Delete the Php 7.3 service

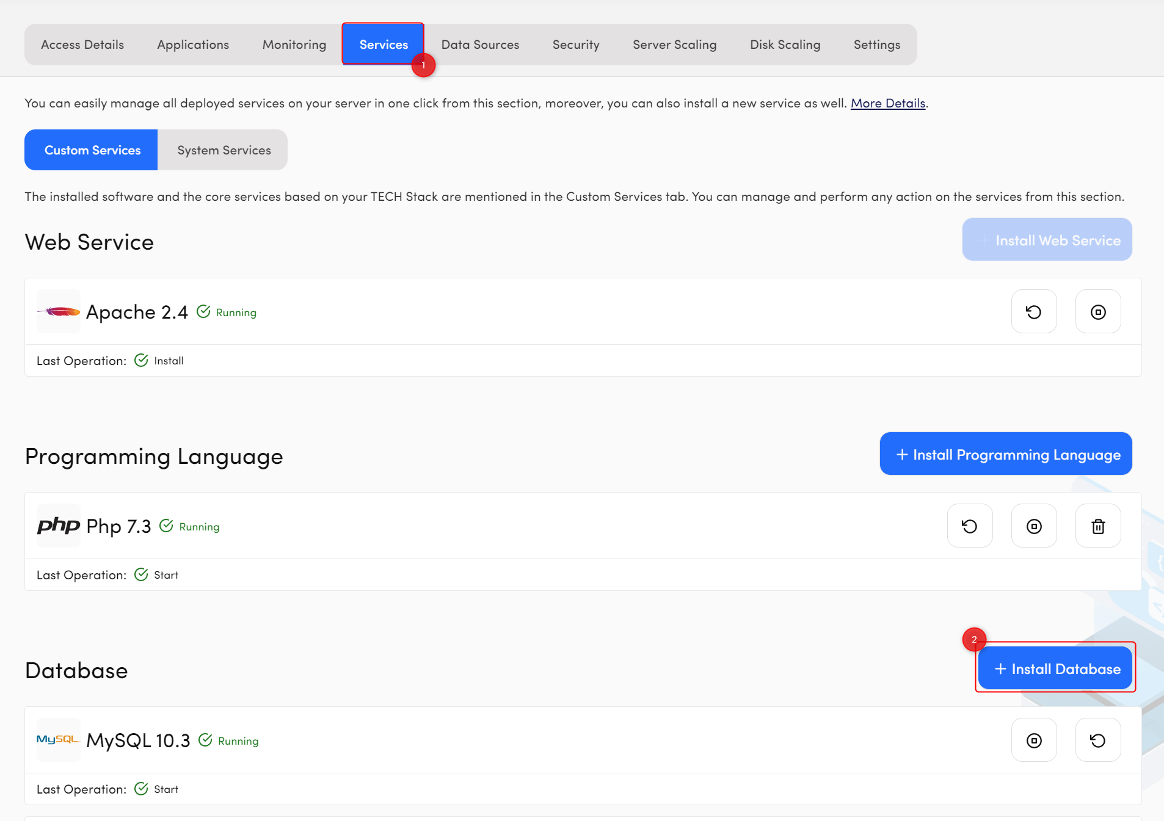(1097, 526)
